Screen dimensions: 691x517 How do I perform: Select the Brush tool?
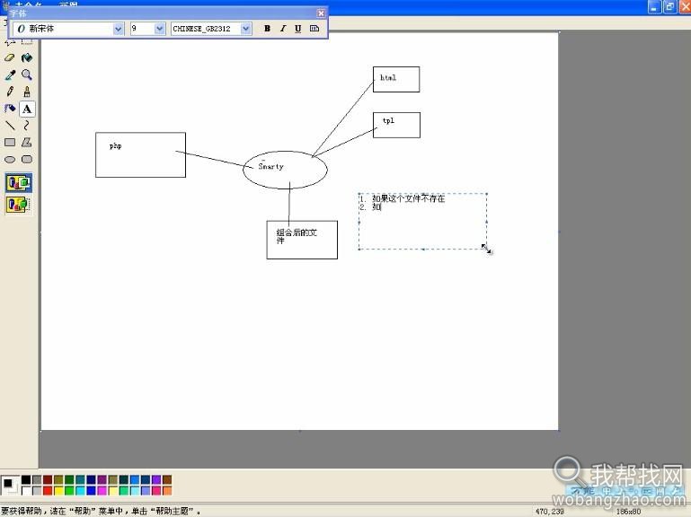27,92
